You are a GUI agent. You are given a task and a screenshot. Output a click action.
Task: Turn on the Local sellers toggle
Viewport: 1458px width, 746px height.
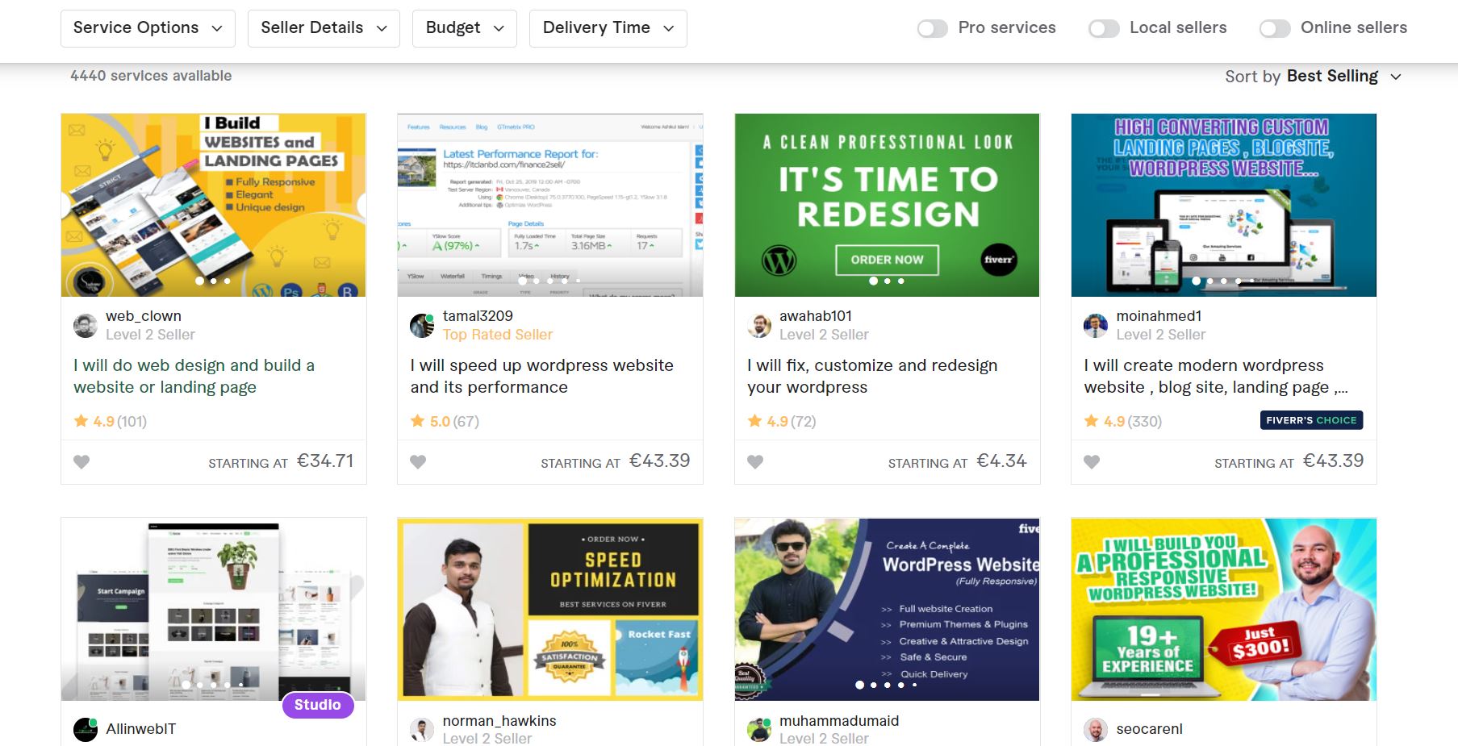coord(1104,28)
